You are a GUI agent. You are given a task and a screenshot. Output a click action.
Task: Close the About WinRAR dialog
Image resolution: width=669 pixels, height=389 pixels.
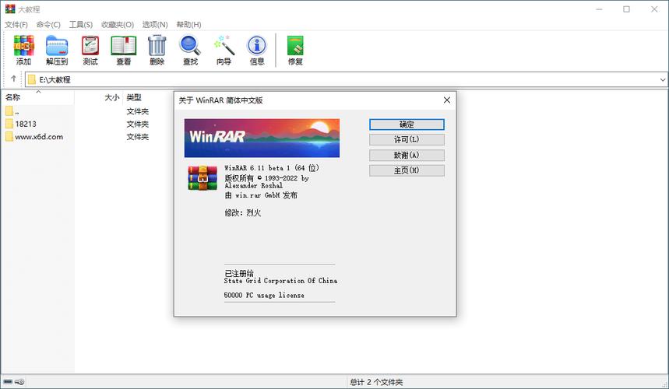pos(446,100)
